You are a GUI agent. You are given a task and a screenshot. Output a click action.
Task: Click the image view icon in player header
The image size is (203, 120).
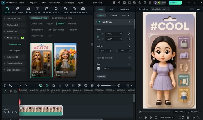(x=198, y=9)
